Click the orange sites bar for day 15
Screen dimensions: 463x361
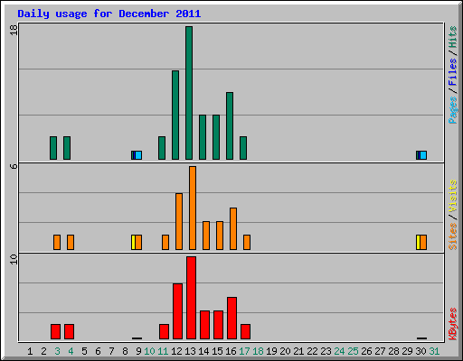tap(220, 236)
